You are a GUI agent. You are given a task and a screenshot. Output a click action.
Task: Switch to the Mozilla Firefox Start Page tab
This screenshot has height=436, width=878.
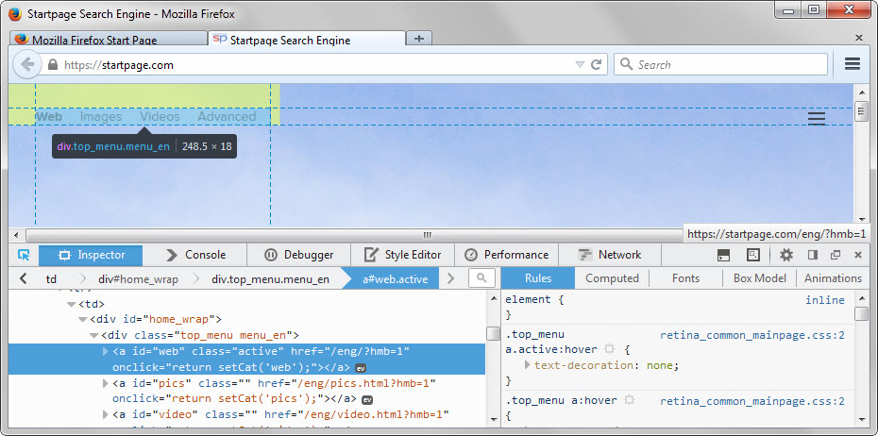pyautogui.click(x=109, y=41)
